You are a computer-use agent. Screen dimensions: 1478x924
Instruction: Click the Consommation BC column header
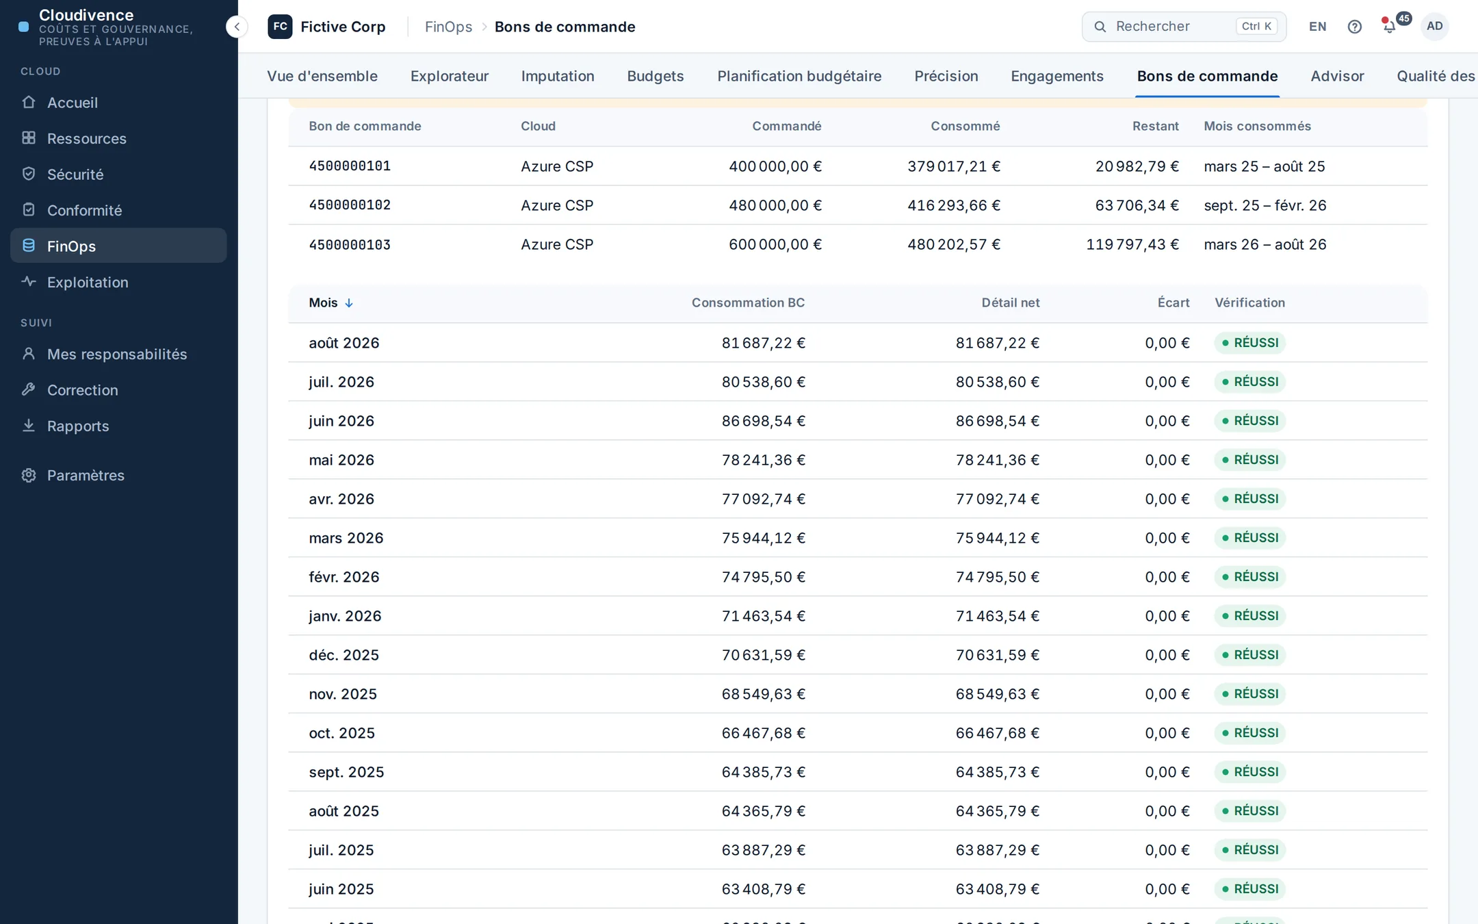pos(748,303)
